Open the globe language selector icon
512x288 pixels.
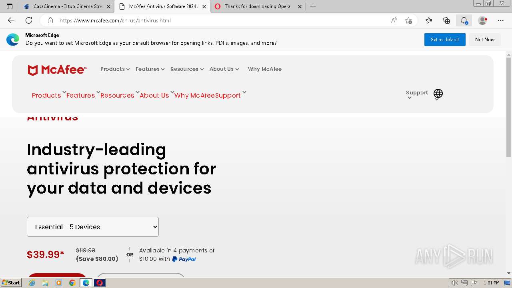pyautogui.click(x=438, y=94)
